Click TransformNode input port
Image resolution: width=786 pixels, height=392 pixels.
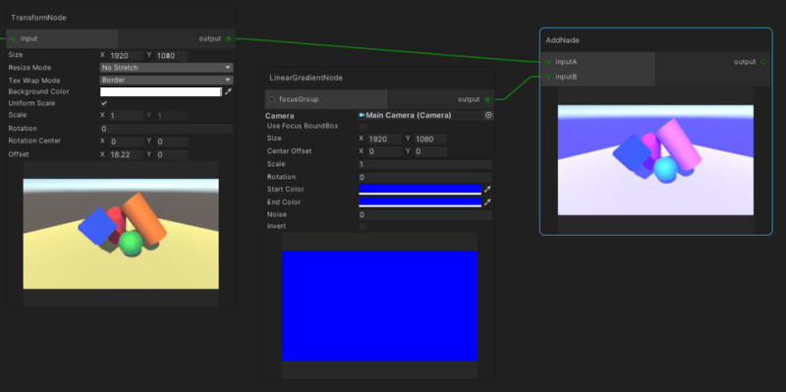pos(13,38)
